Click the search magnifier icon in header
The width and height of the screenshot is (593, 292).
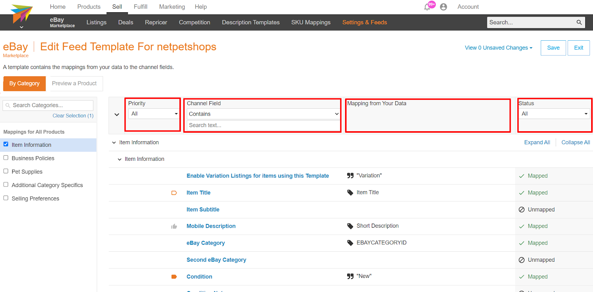[x=579, y=23]
